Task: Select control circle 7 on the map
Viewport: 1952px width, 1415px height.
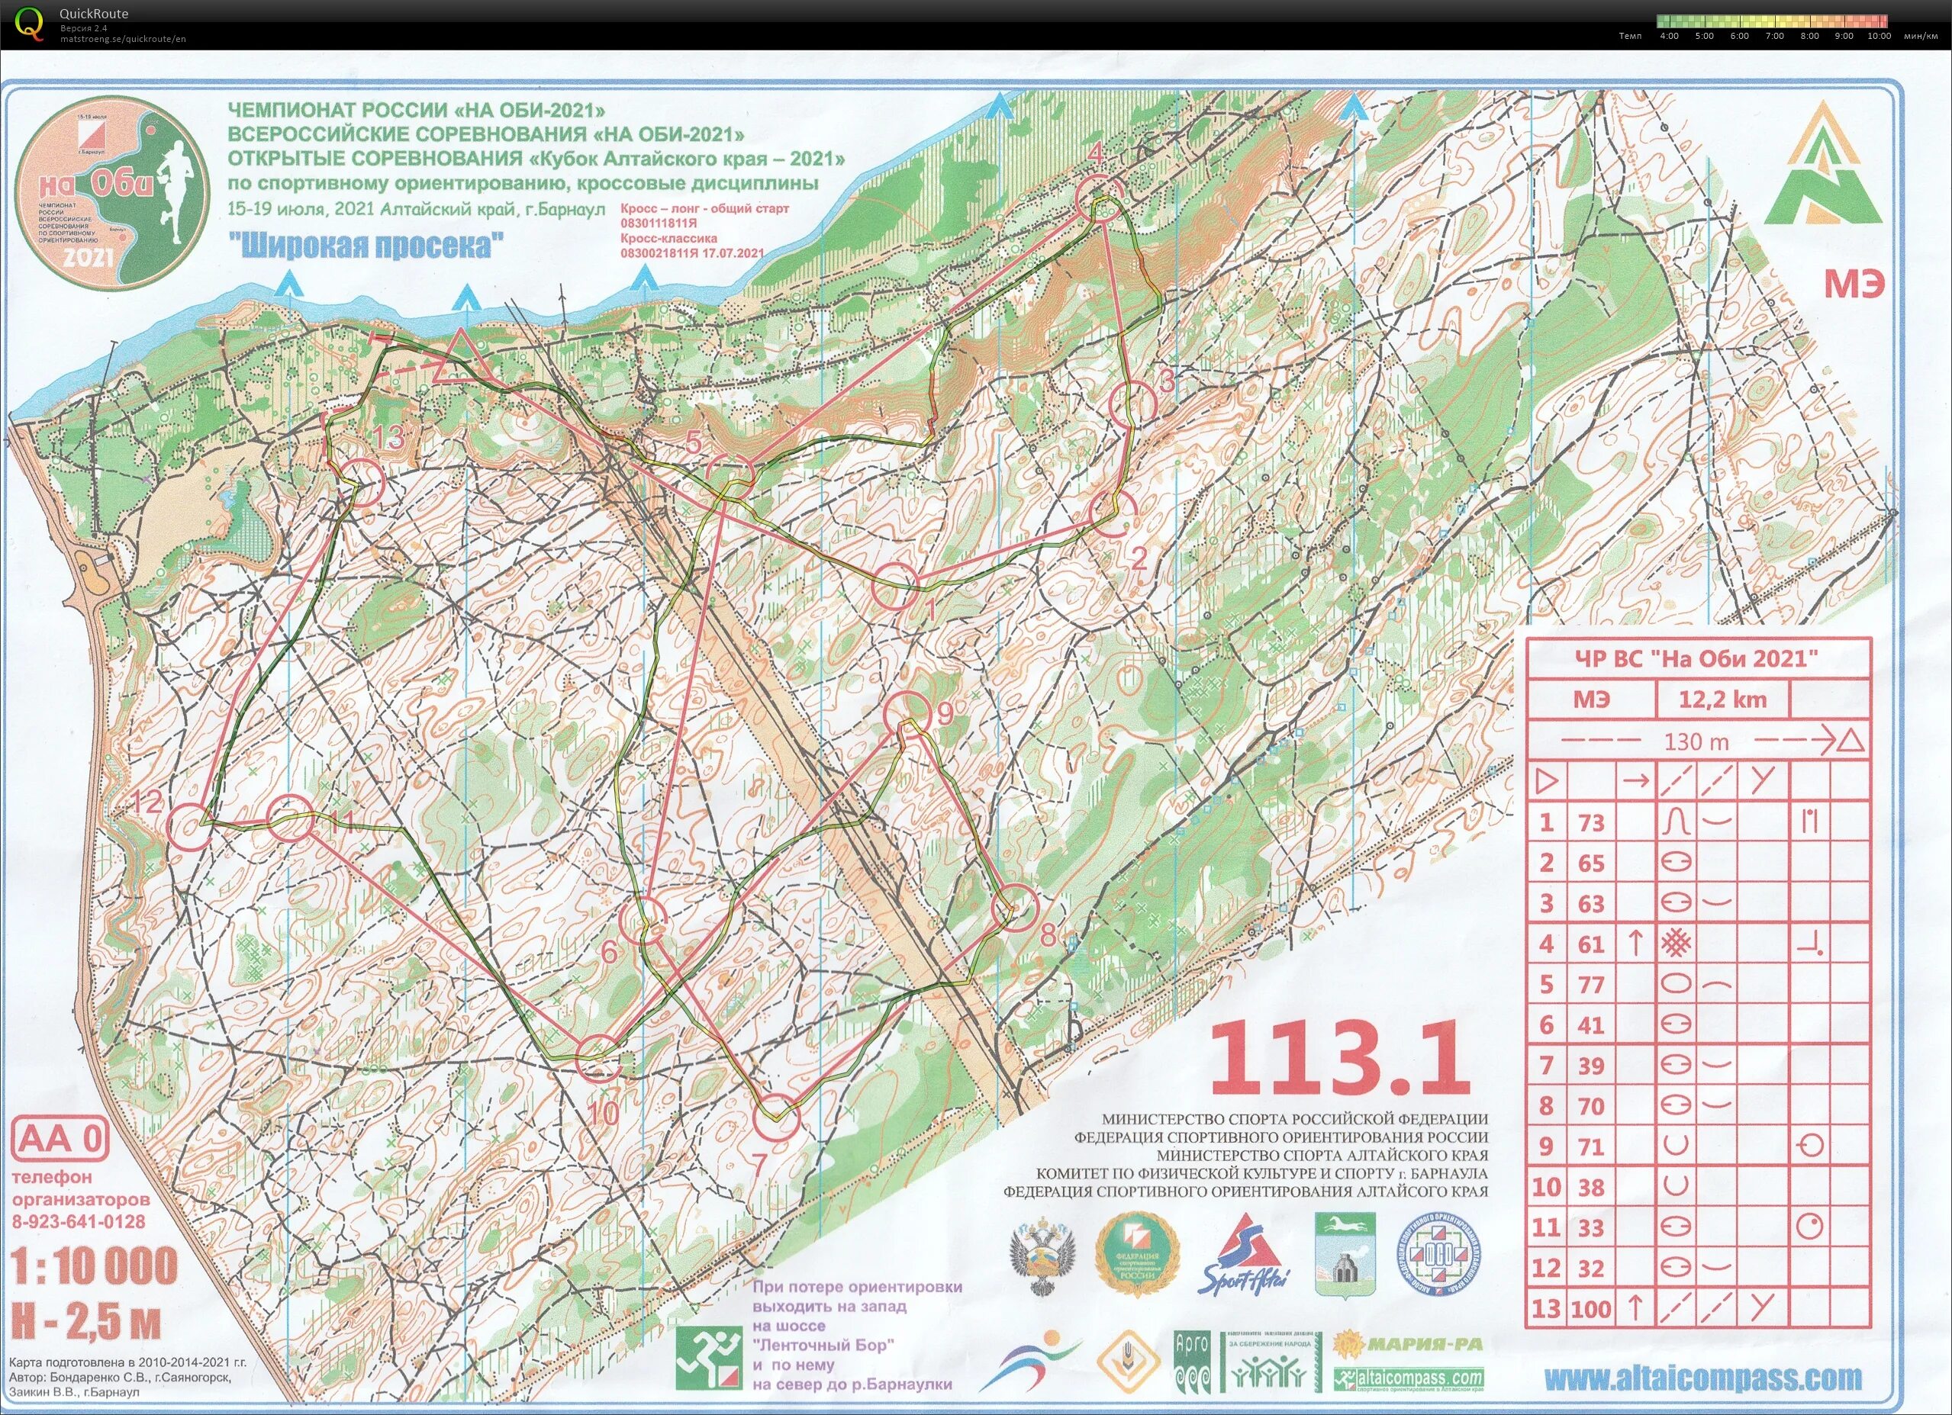Action: click(x=776, y=1118)
